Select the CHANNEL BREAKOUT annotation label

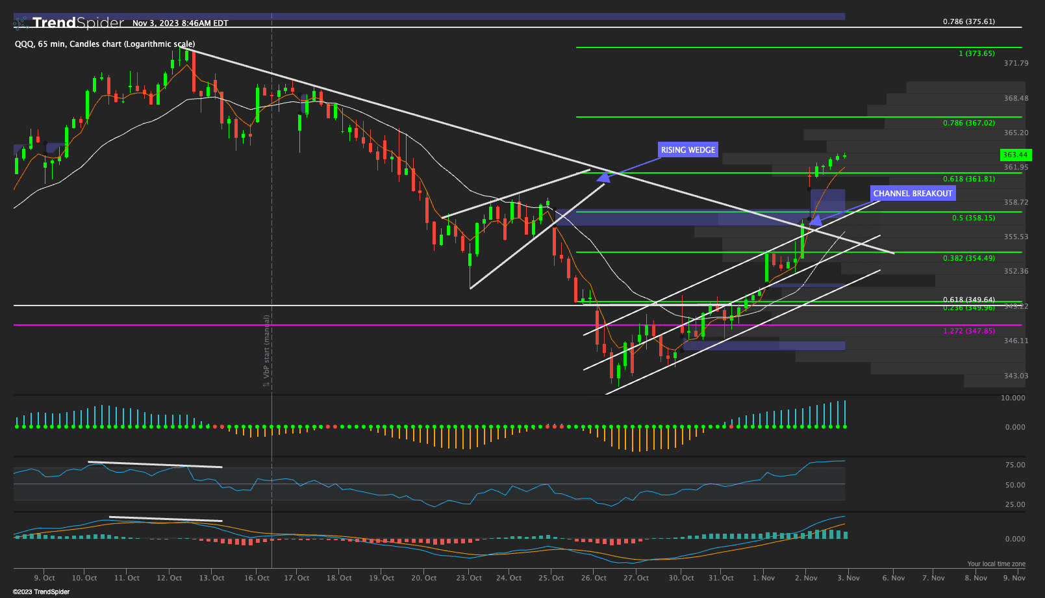coord(913,194)
